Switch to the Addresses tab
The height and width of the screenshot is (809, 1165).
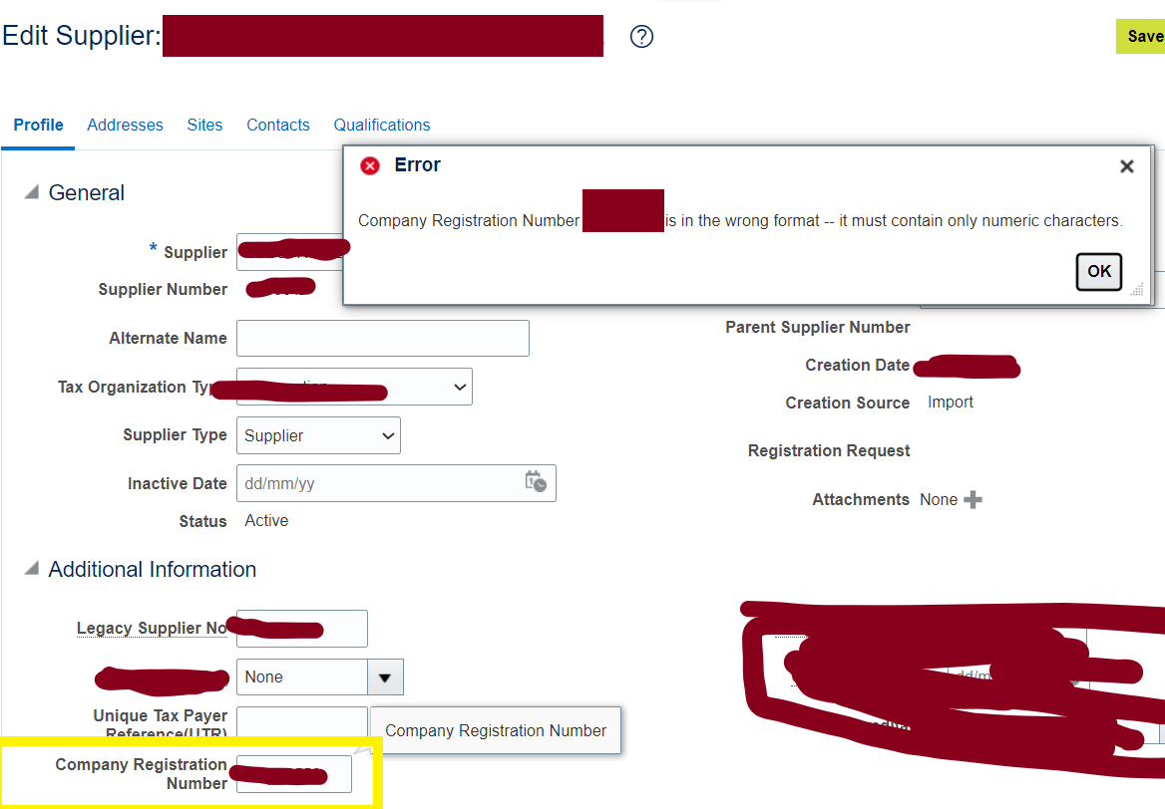coord(125,125)
